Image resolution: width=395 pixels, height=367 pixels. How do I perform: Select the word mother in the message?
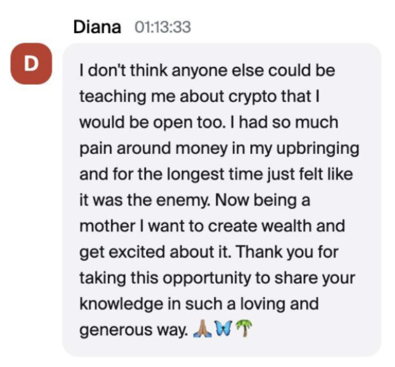[x=107, y=226]
